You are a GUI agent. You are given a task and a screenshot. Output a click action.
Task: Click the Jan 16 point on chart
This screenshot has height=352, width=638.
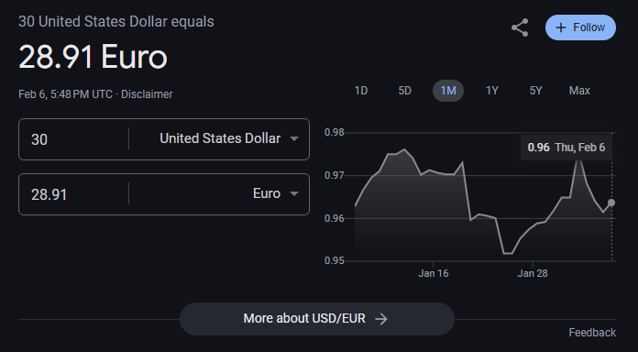click(433, 170)
